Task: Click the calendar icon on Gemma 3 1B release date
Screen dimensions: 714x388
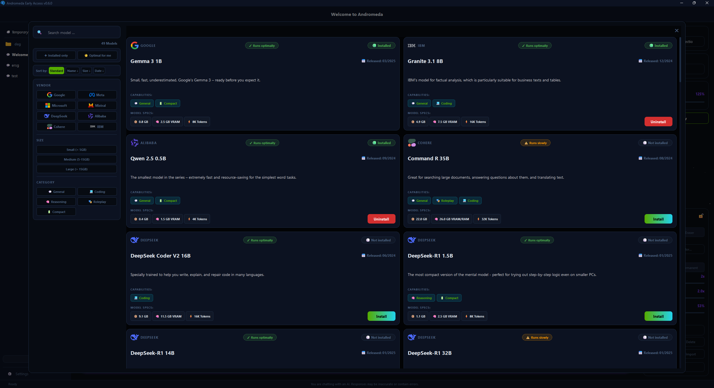Action: (363, 61)
